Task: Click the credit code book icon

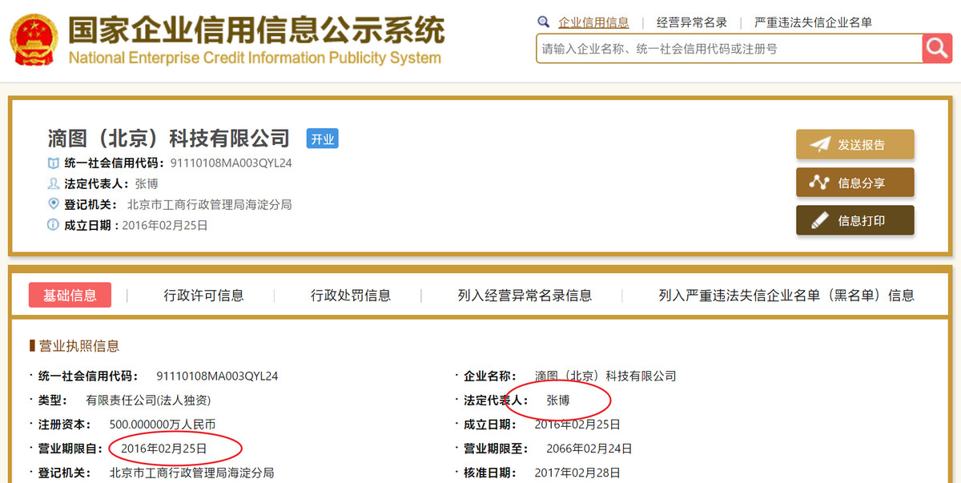Action: [x=54, y=163]
